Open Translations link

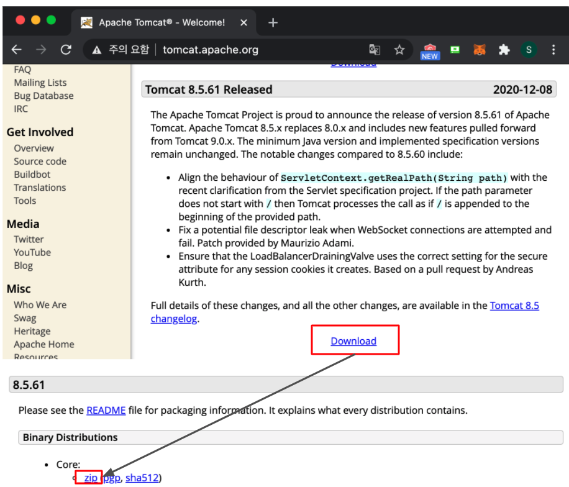(40, 188)
